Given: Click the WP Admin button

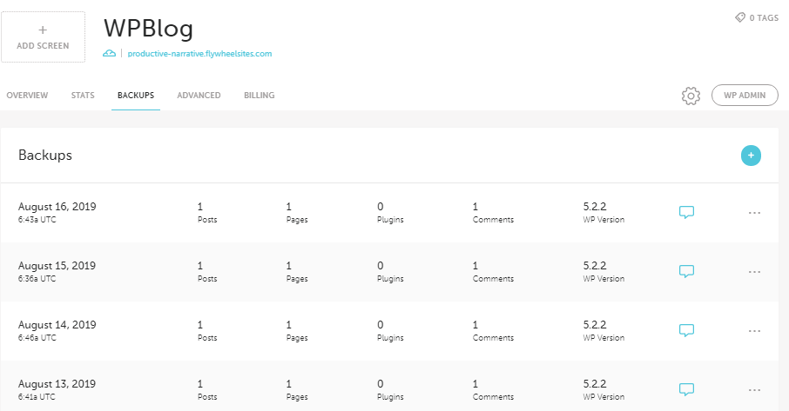Looking at the screenshot, I should [745, 95].
